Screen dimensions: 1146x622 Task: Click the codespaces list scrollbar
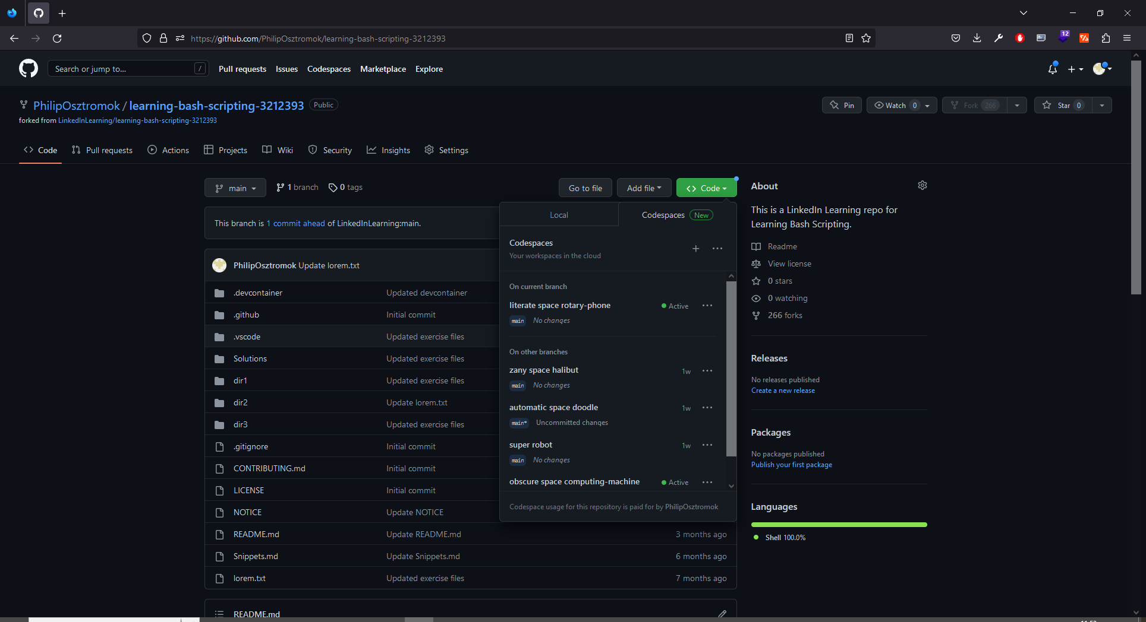[731, 368]
